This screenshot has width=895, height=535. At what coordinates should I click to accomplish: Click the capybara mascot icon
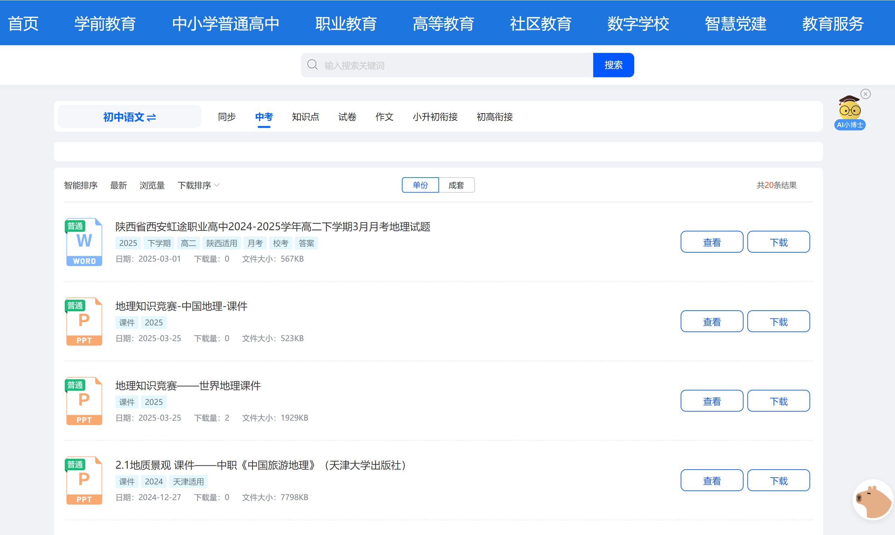coord(874,499)
